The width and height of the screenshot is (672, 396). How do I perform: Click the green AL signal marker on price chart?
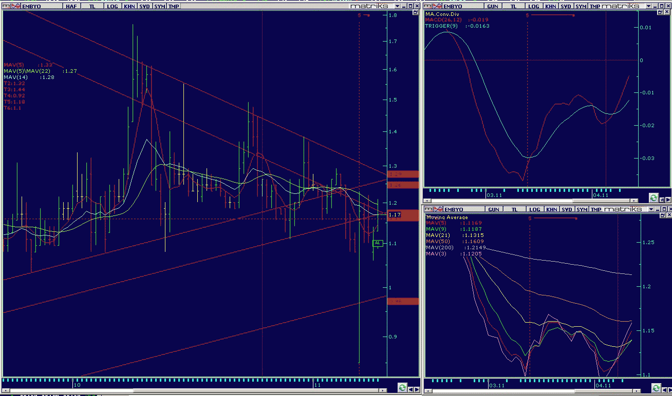pos(378,243)
